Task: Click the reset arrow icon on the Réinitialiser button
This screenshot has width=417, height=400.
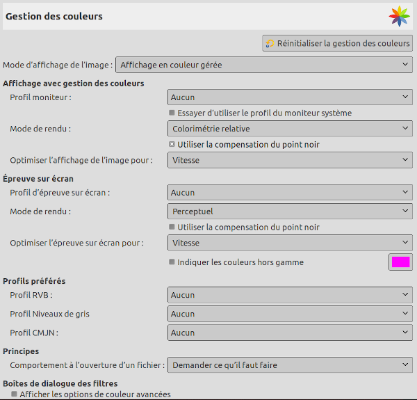Action: 270,43
